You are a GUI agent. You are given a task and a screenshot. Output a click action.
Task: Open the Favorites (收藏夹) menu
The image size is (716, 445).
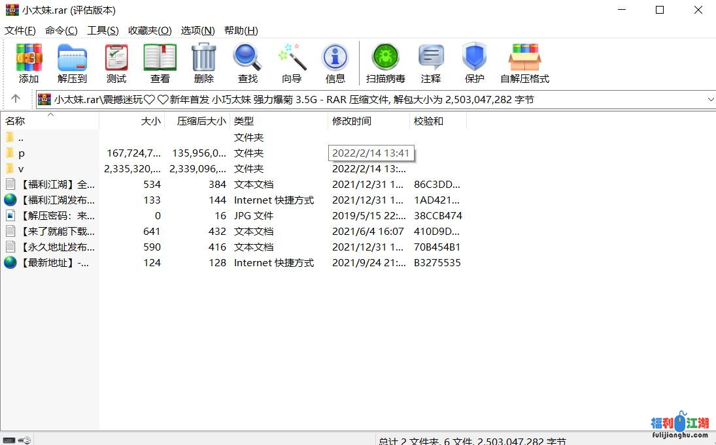click(150, 31)
